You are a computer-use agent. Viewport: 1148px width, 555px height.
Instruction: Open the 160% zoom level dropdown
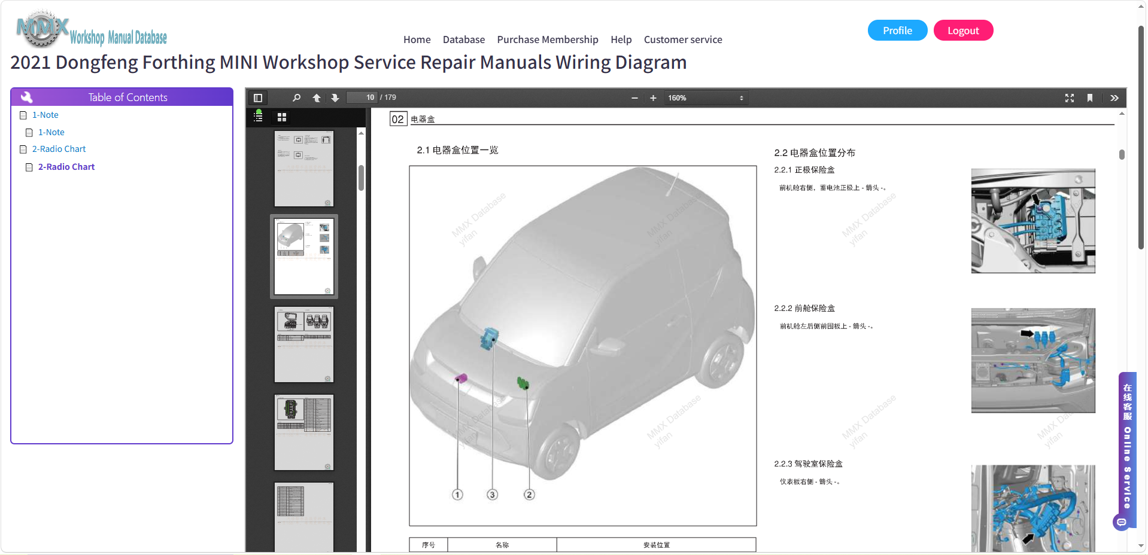706,98
